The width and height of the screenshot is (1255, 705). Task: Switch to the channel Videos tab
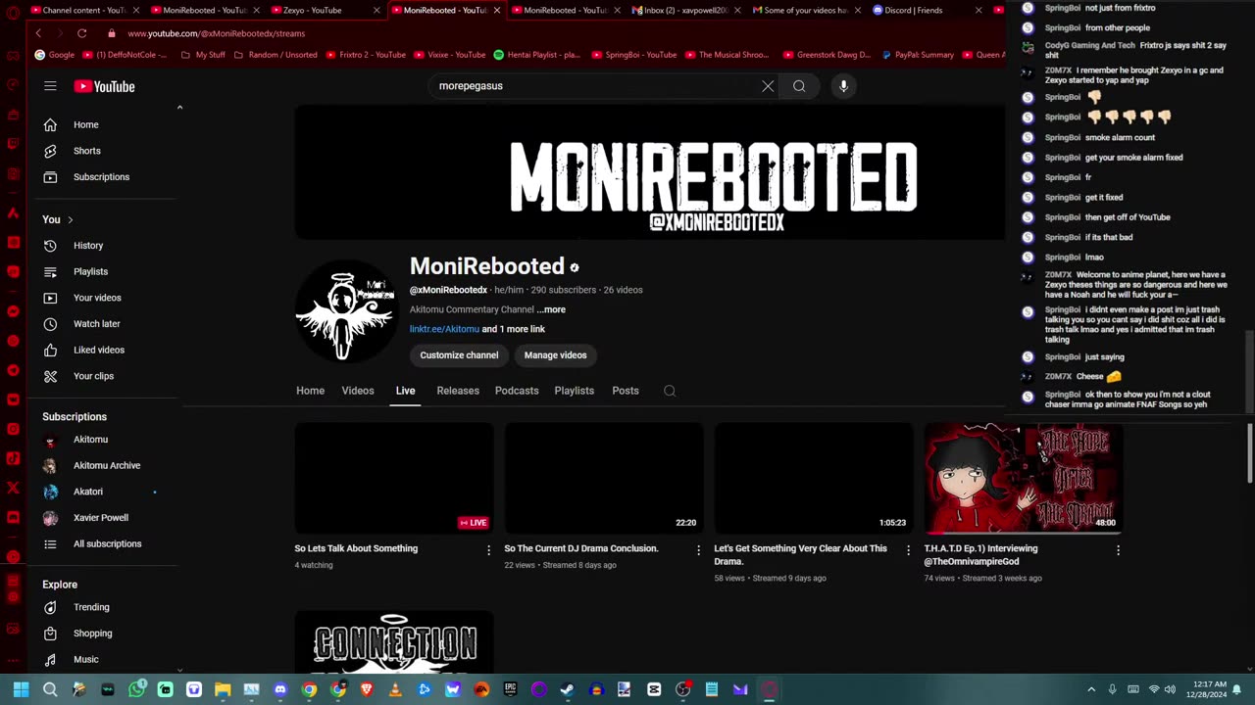pyautogui.click(x=358, y=391)
